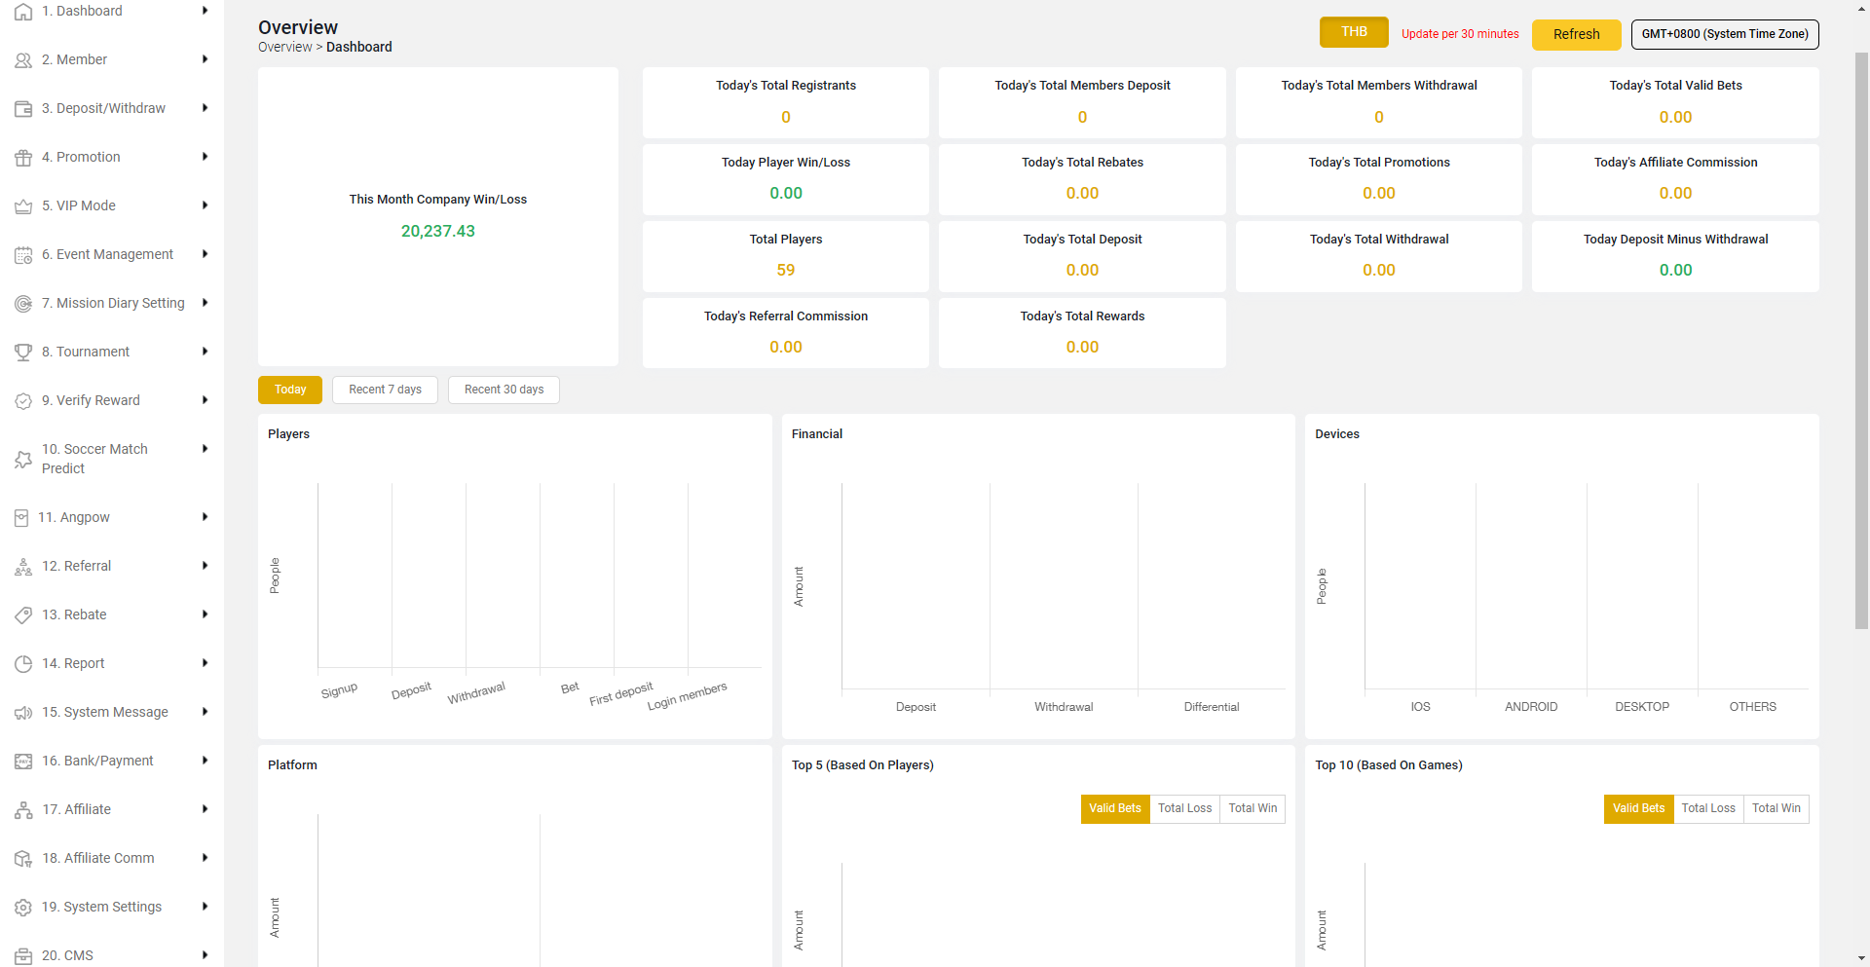1870x967 pixels.
Task: Select the System Message megaphone icon
Action: tap(23, 712)
